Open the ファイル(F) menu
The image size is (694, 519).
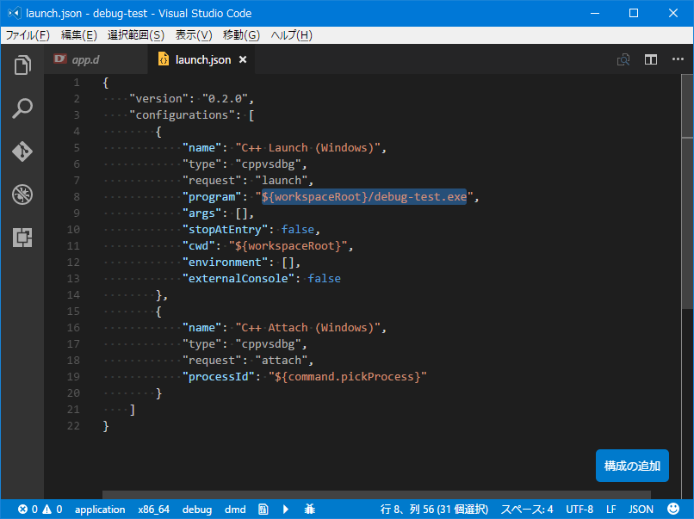(28, 35)
